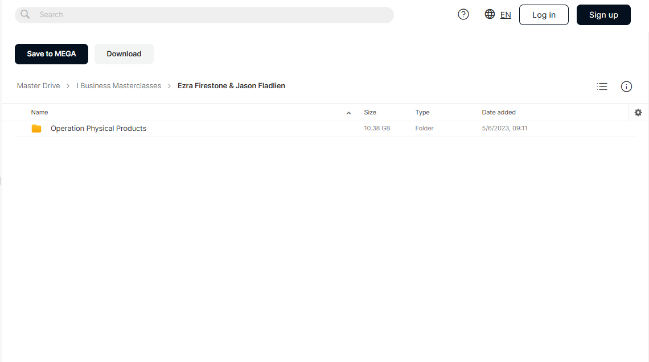
Task: Click the Folder type cell
Action: (424, 128)
